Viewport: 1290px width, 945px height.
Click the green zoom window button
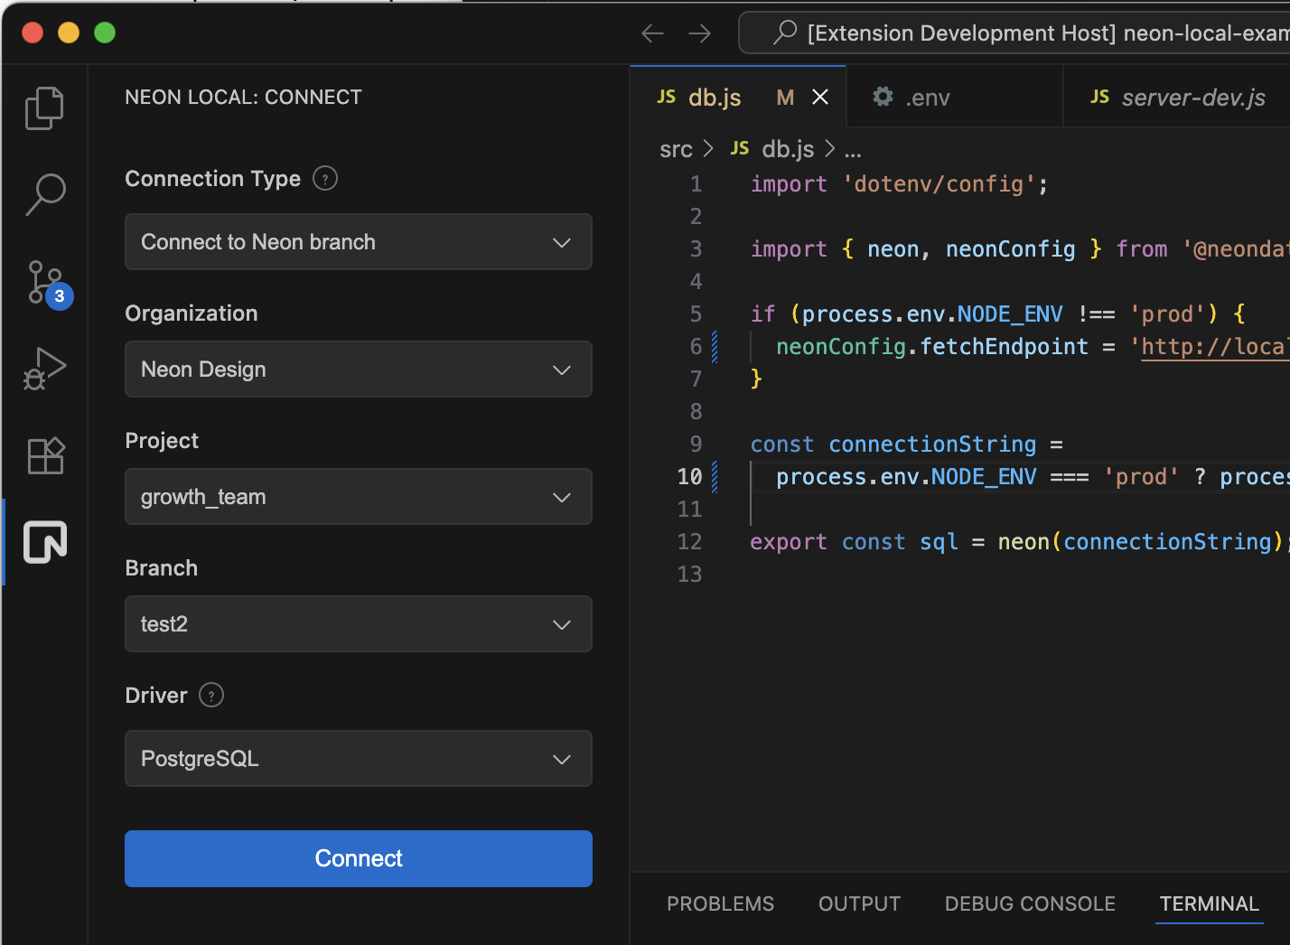point(105,33)
